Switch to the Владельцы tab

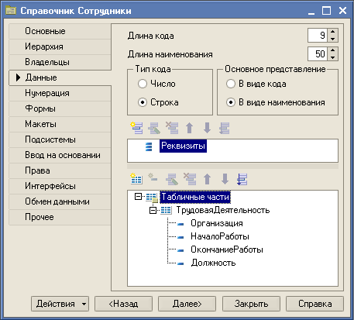(60, 62)
